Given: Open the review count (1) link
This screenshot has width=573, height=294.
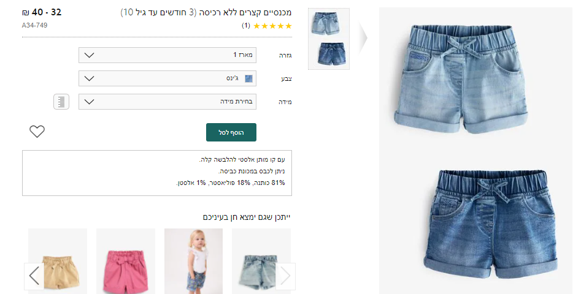Looking at the screenshot, I should coord(246,26).
